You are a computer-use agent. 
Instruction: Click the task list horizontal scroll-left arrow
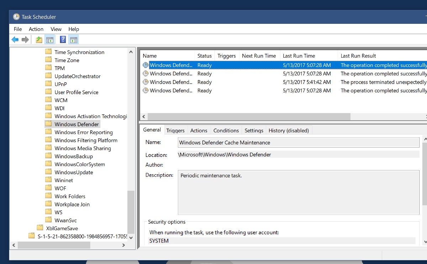tap(144, 117)
